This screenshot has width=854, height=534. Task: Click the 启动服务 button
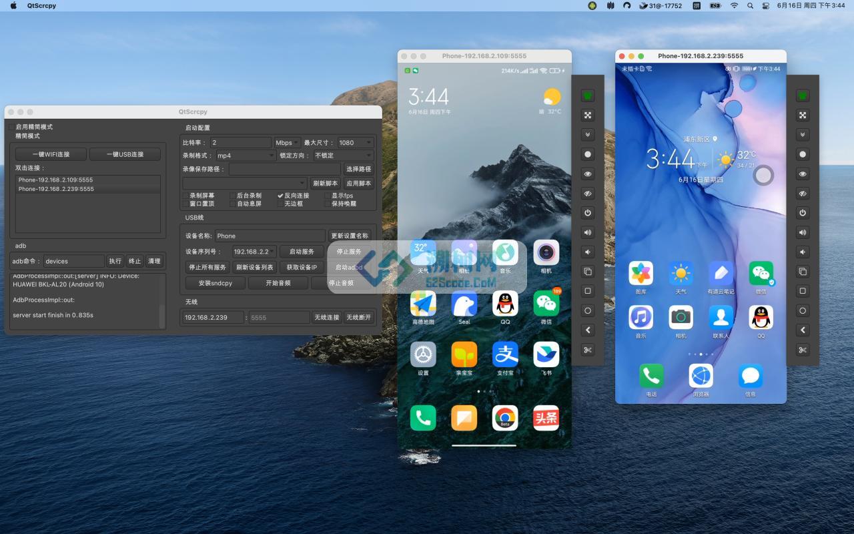click(302, 252)
